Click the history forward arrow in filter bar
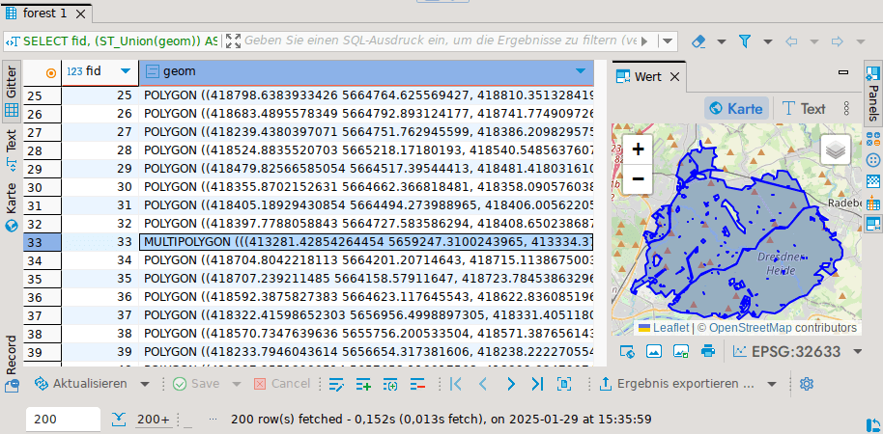 [838, 41]
